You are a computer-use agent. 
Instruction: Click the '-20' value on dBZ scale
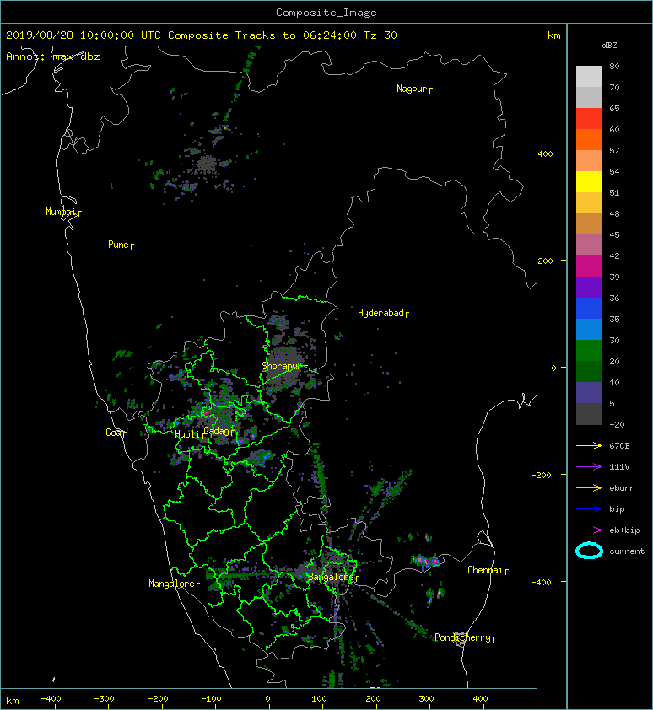[x=618, y=425]
